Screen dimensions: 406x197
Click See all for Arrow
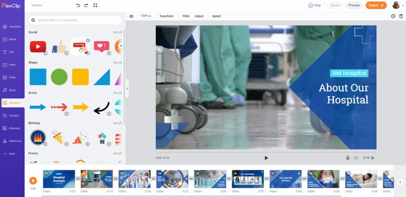pyautogui.click(x=117, y=93)
